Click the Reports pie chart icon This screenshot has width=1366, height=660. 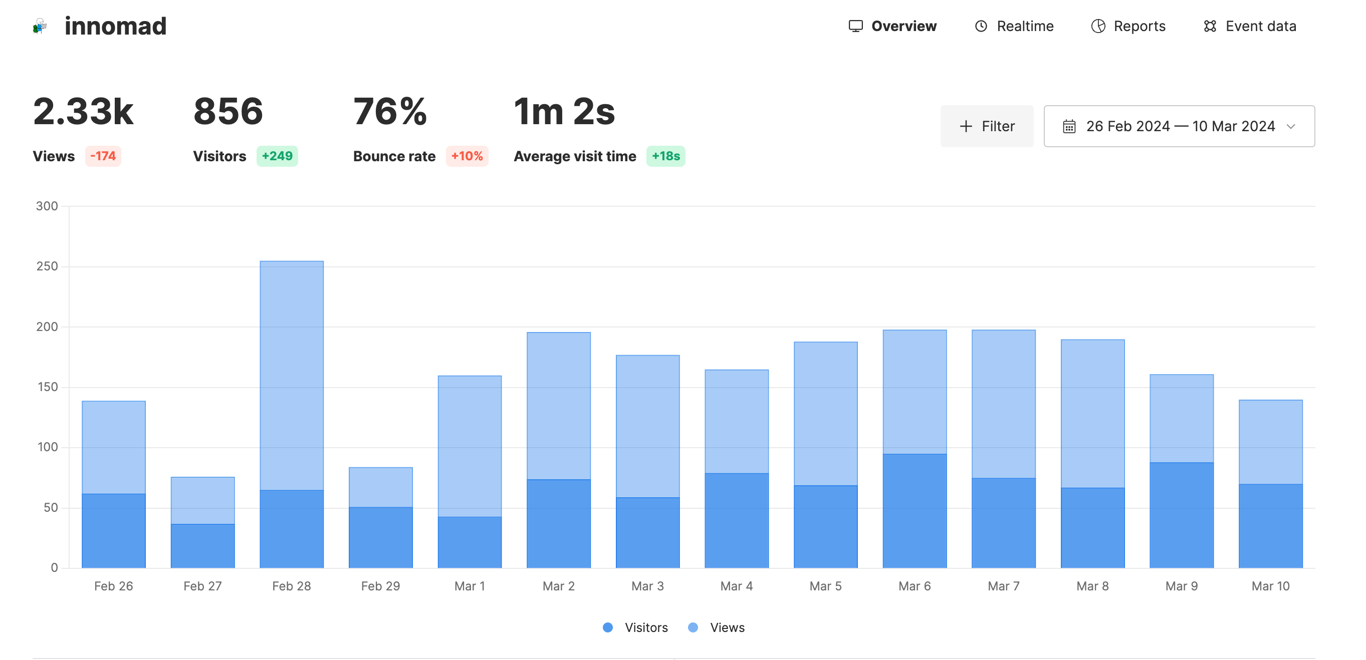click(1098, 26)
